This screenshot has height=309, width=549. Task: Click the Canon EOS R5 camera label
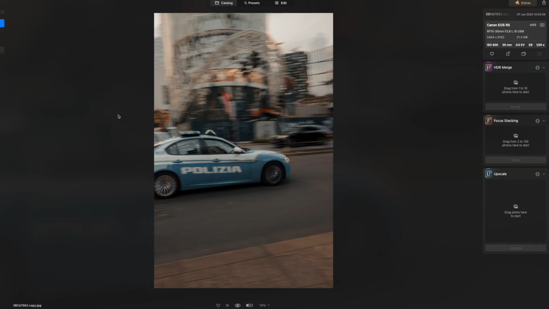498,25
